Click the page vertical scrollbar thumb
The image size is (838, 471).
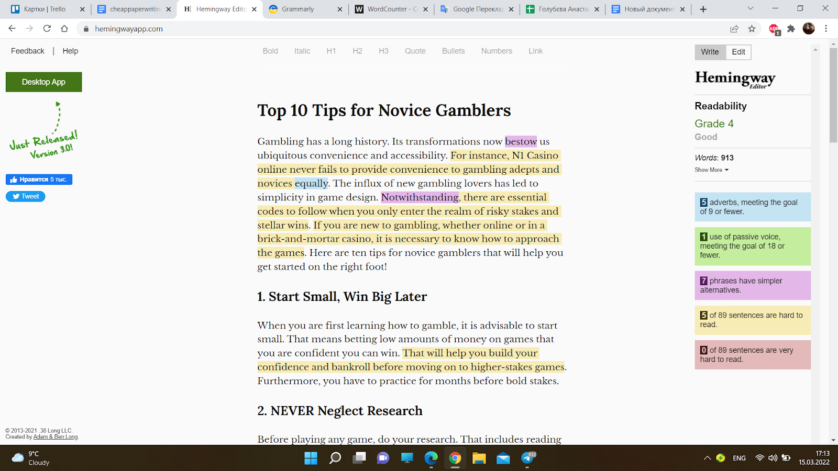[x=833, y=95]
